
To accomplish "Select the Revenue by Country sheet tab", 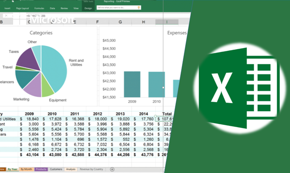I will [91, 169].
